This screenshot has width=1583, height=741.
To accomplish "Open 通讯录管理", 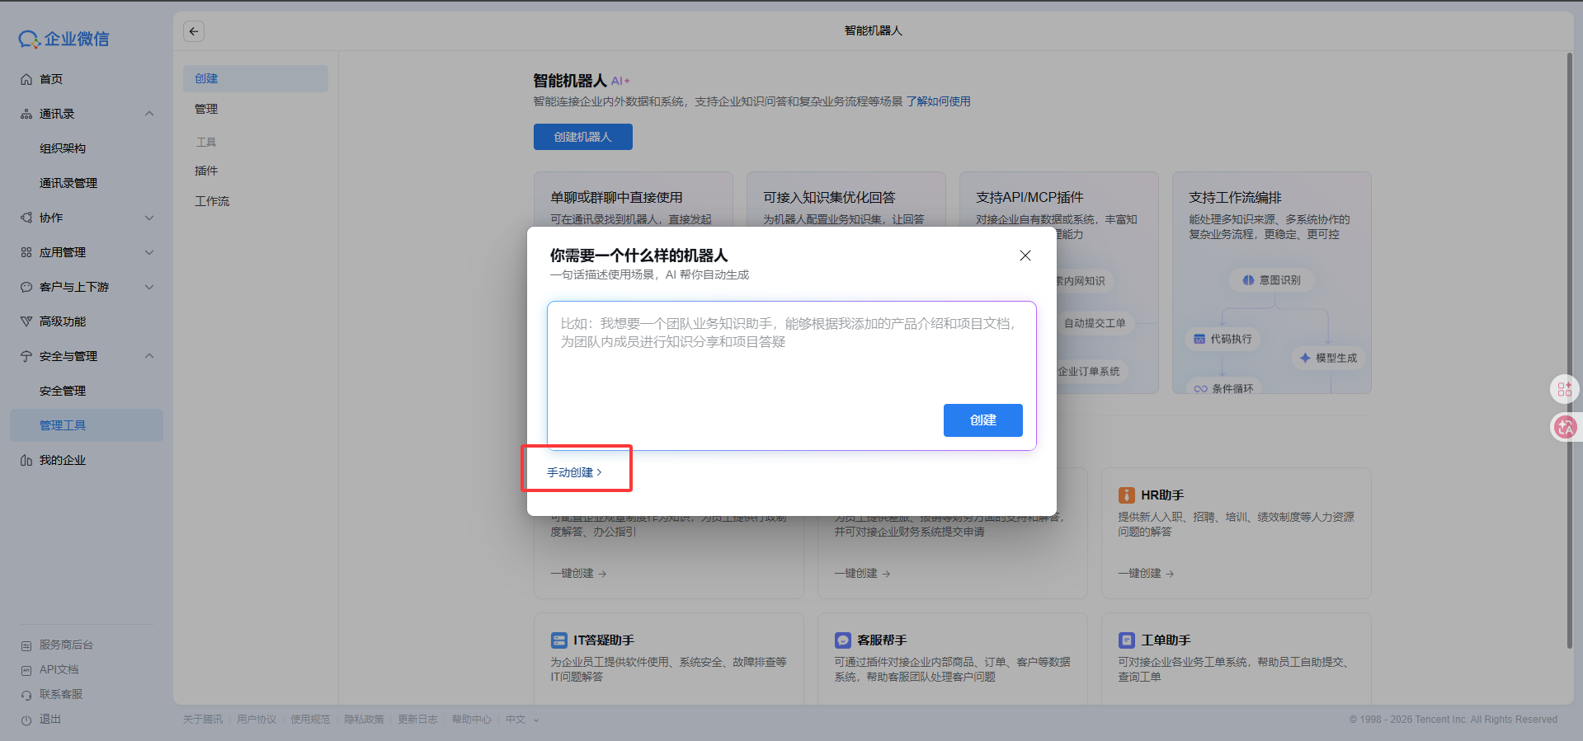I will coord(68,183).
